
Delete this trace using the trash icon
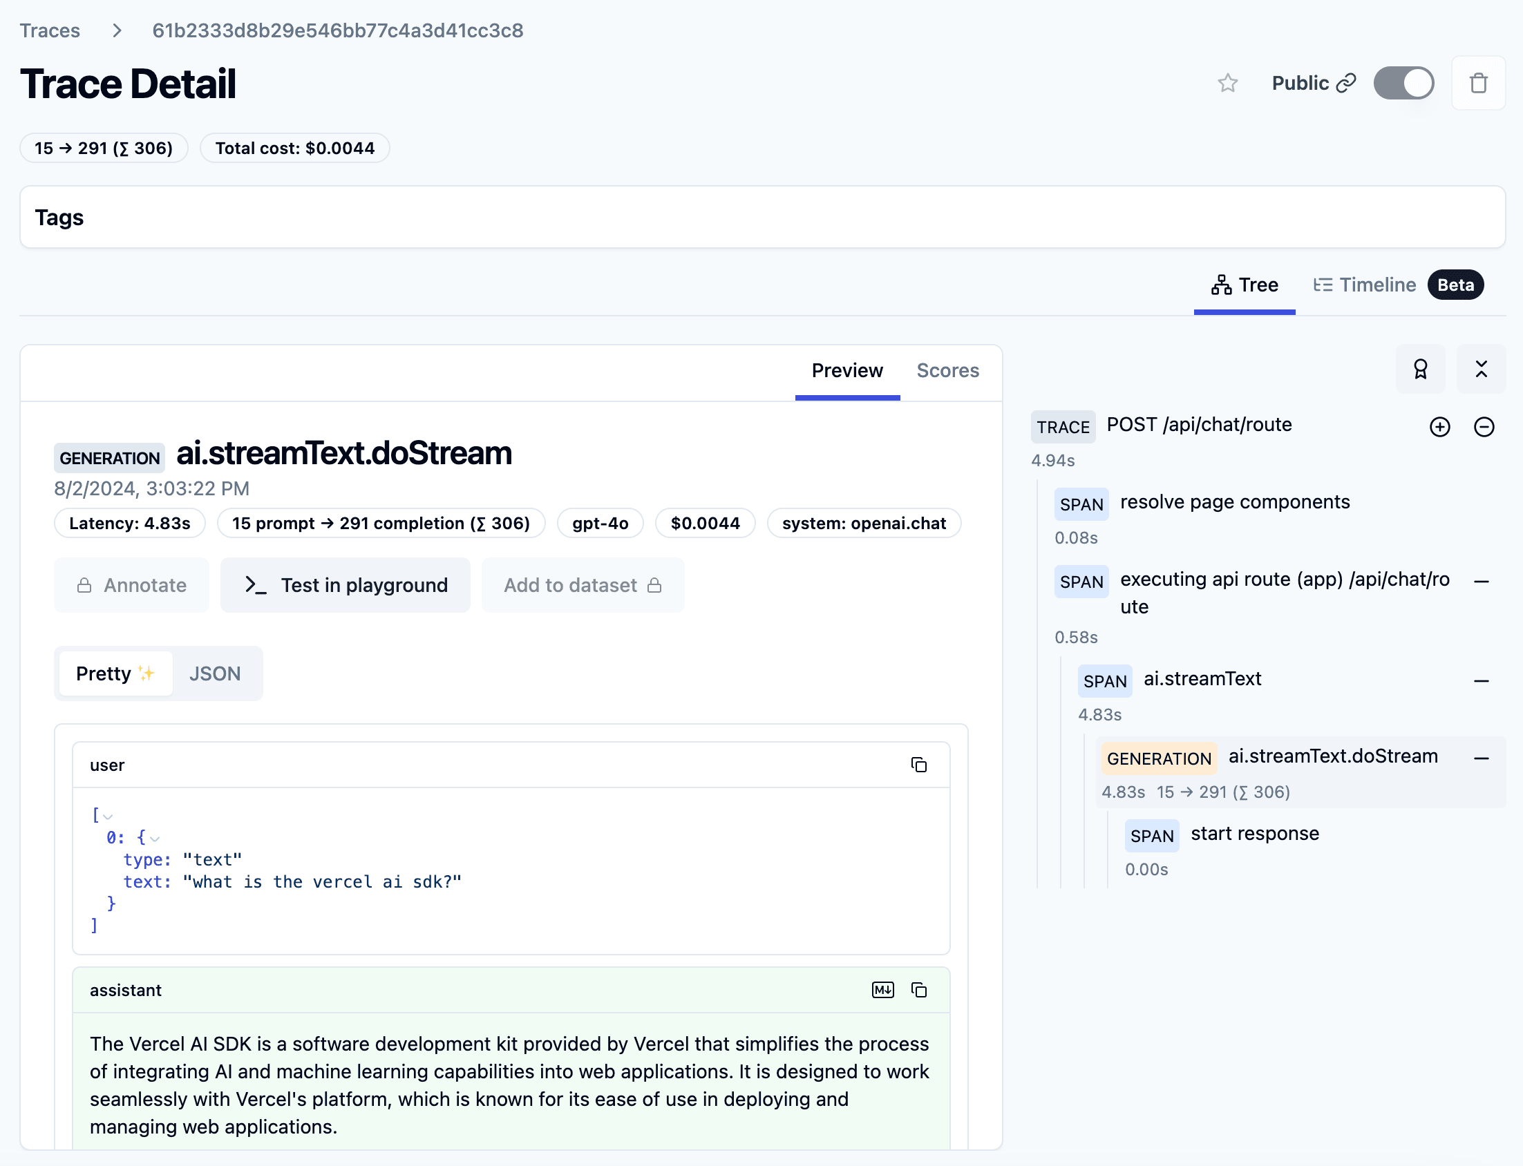1477,83
